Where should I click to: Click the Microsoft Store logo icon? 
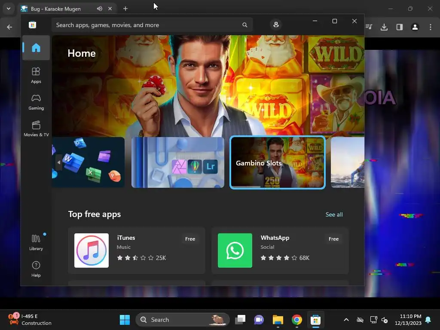pyautogui.click(x=33, y=24)
